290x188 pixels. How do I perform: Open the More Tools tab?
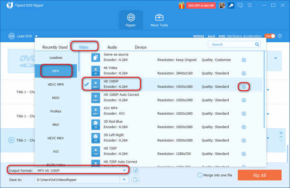(x=159, y=20)
